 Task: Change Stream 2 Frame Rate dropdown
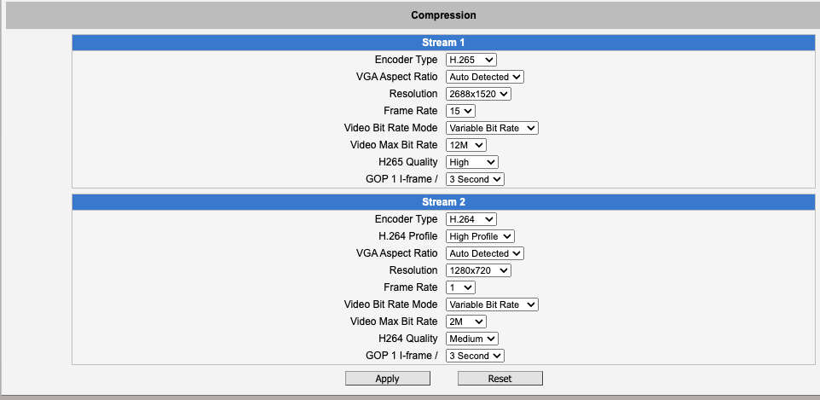coord(460,287)
